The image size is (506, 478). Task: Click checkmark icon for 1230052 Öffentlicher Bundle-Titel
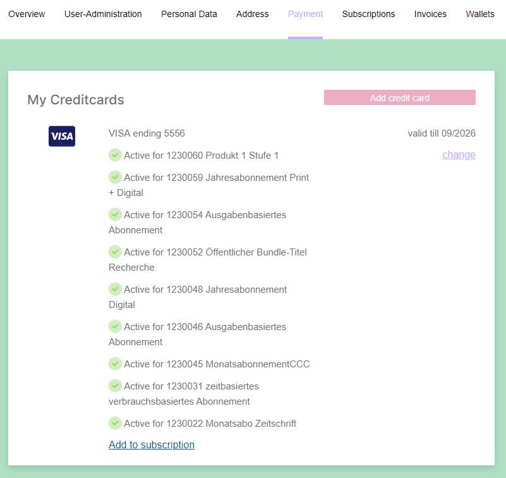pyautogui.click(x=115, y=252)
